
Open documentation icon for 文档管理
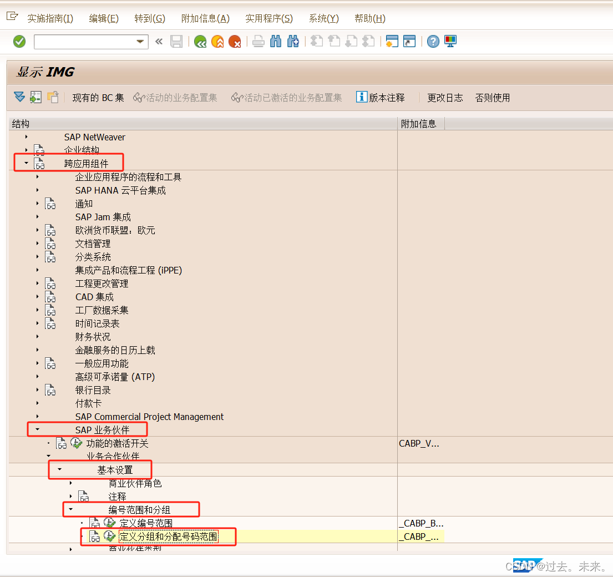pyautogui.click(x=50, y=244)
